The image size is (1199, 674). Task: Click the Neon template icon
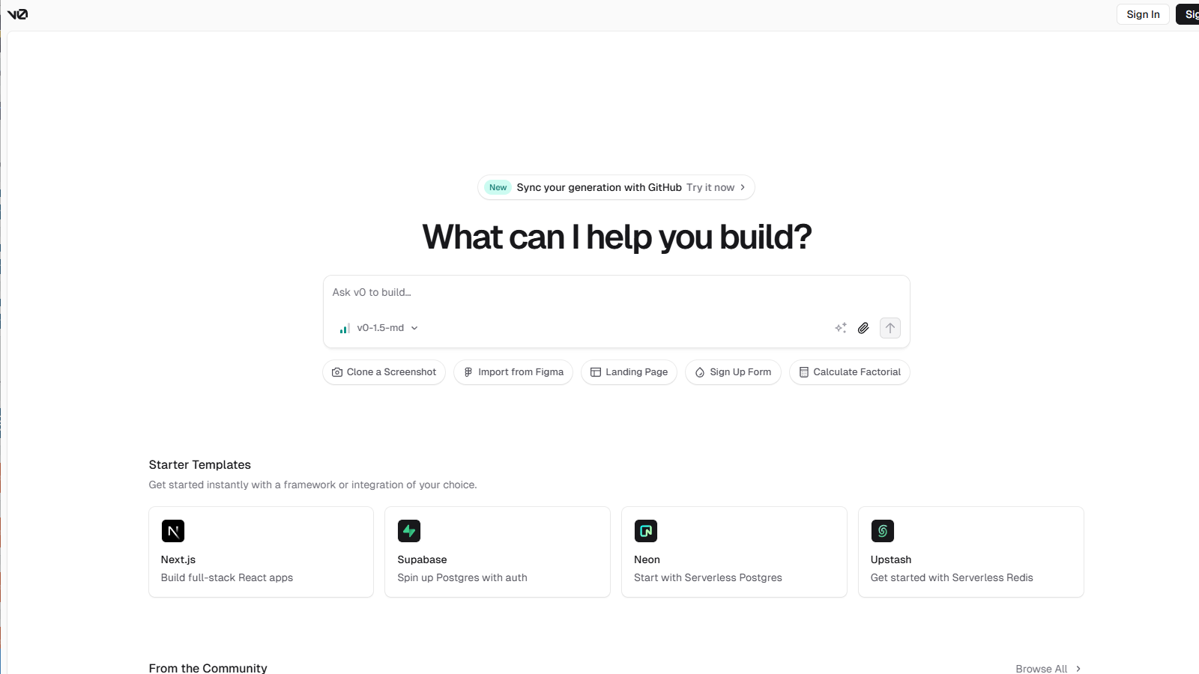(646, 531)
